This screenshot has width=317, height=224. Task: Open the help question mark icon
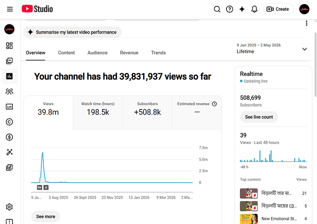coord(229,9)
